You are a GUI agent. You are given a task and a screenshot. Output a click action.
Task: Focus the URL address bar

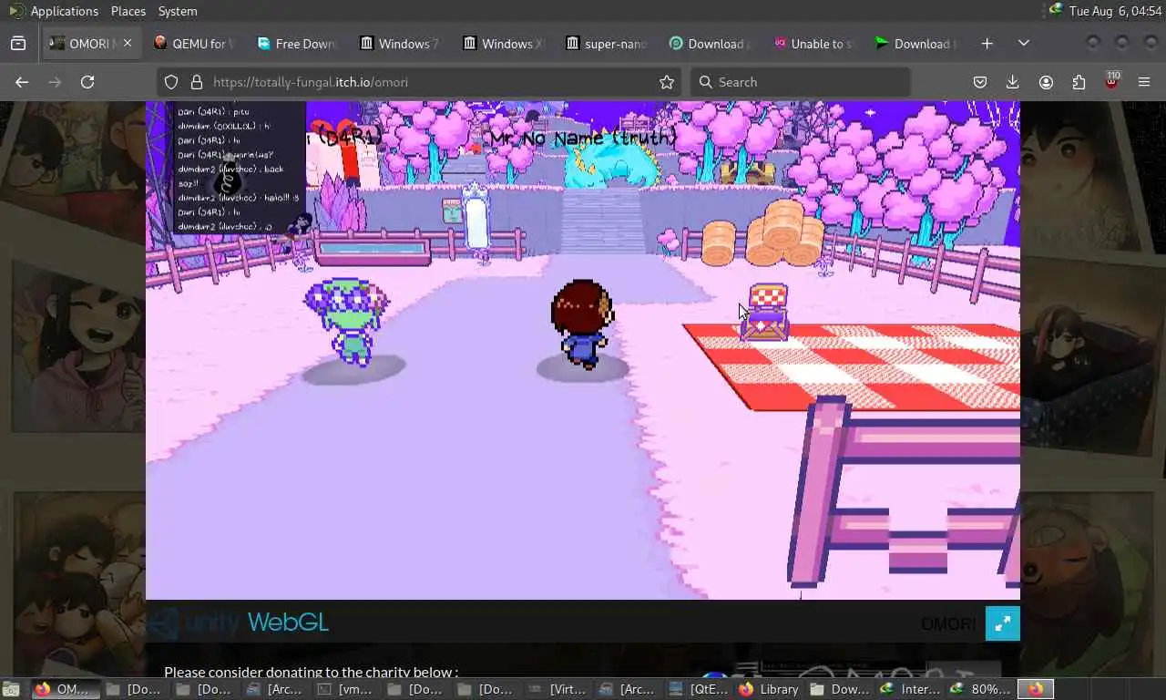[x=419, y=82]
